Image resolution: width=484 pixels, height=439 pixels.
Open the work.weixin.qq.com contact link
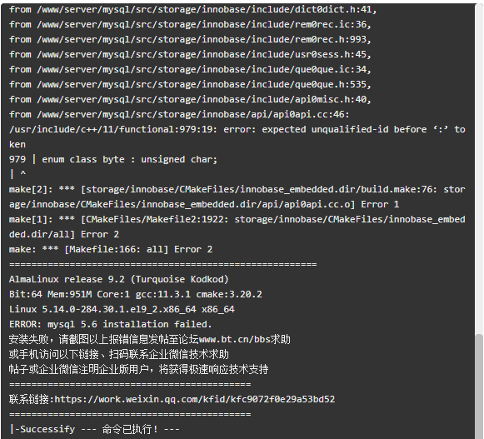194,399
